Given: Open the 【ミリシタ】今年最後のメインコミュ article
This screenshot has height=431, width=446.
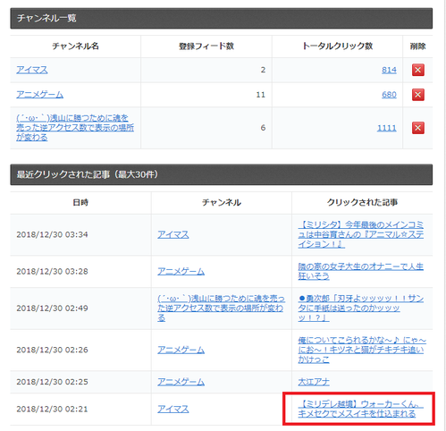Looking at the screenshot, I should [x=361, y=234].
